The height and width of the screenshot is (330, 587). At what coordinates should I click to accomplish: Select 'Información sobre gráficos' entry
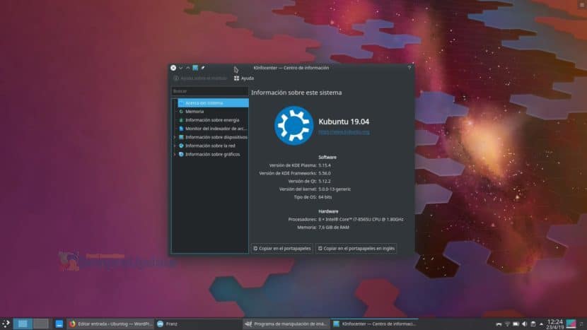click(x=212, y=155)
